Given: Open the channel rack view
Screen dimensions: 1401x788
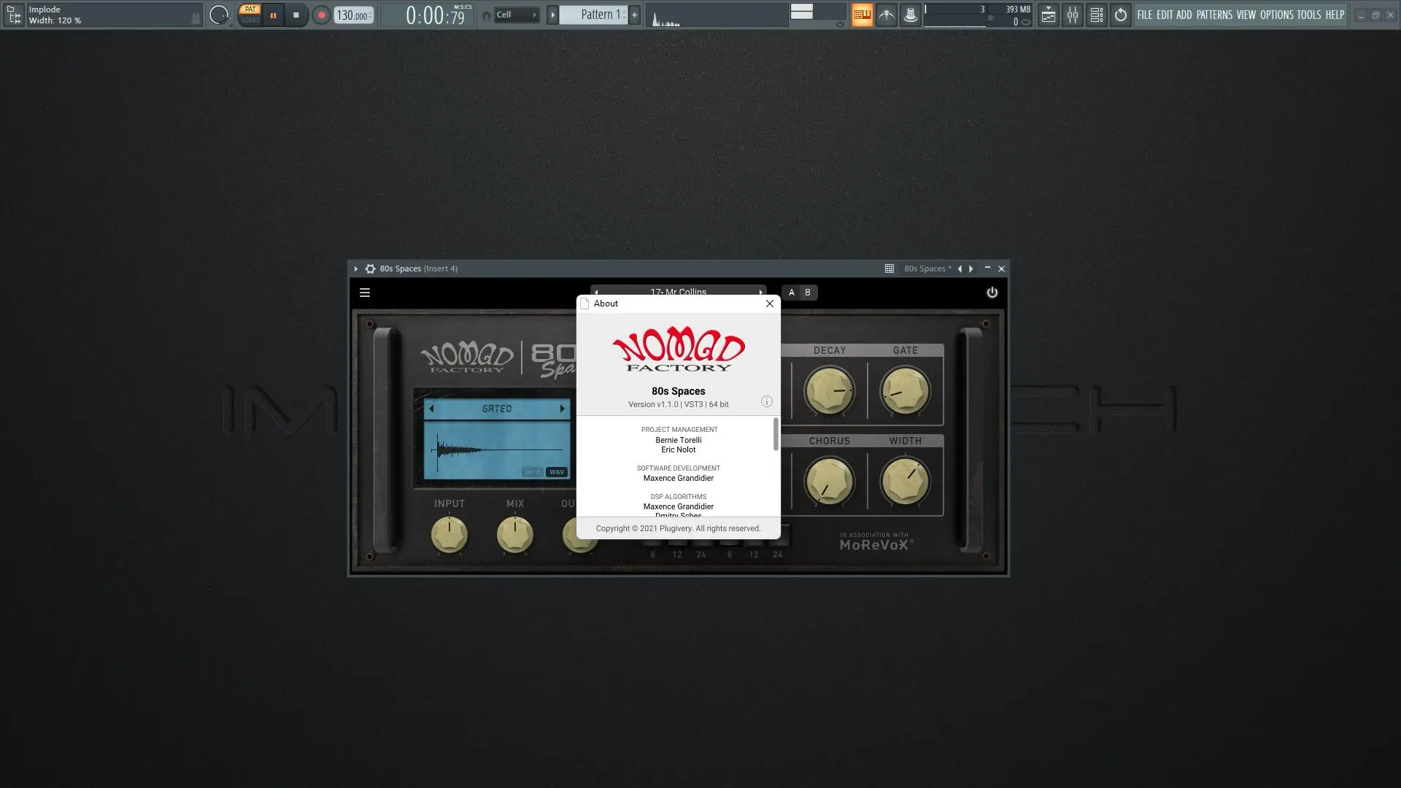Looking at the screenshot, I should tap(1096, 15).
